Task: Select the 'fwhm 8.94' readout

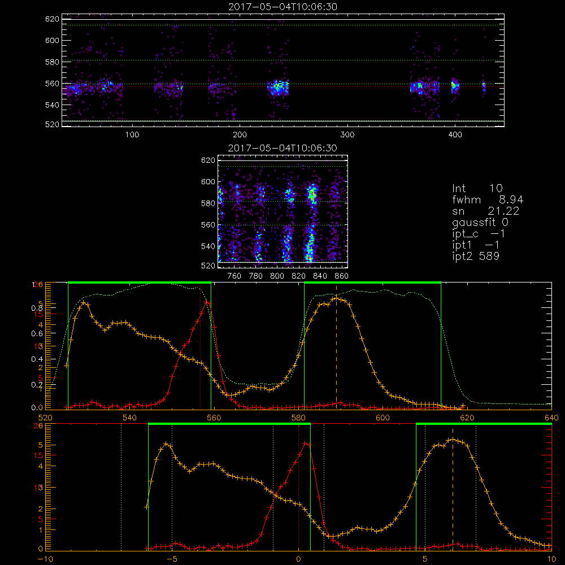Action: (x=488, y=199)
